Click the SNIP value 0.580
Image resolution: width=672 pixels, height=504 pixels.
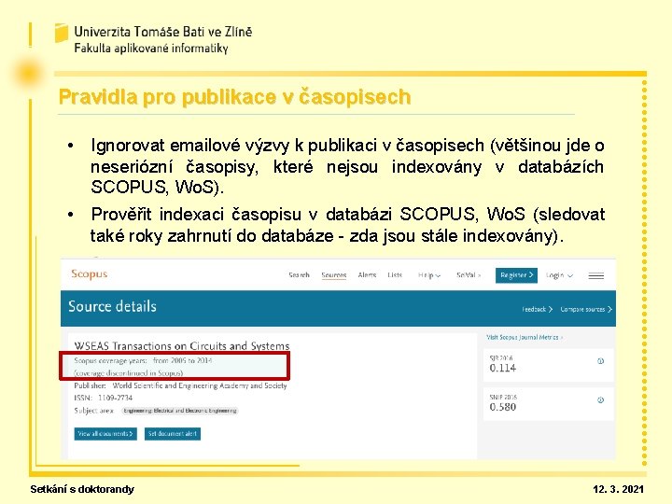(503, 407)
